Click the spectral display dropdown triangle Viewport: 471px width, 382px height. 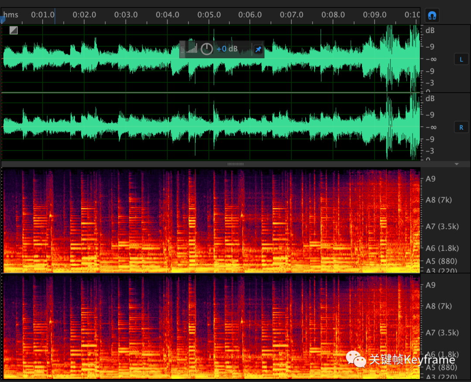click(x=457, y=164)
